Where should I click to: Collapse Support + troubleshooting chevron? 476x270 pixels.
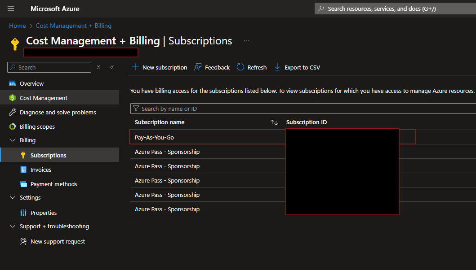coord(13,226)
